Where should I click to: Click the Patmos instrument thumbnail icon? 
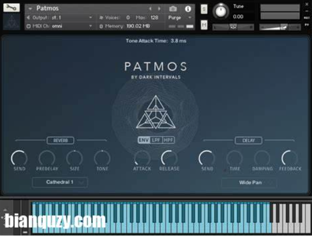pyautogui.click(x=11, y=22)
